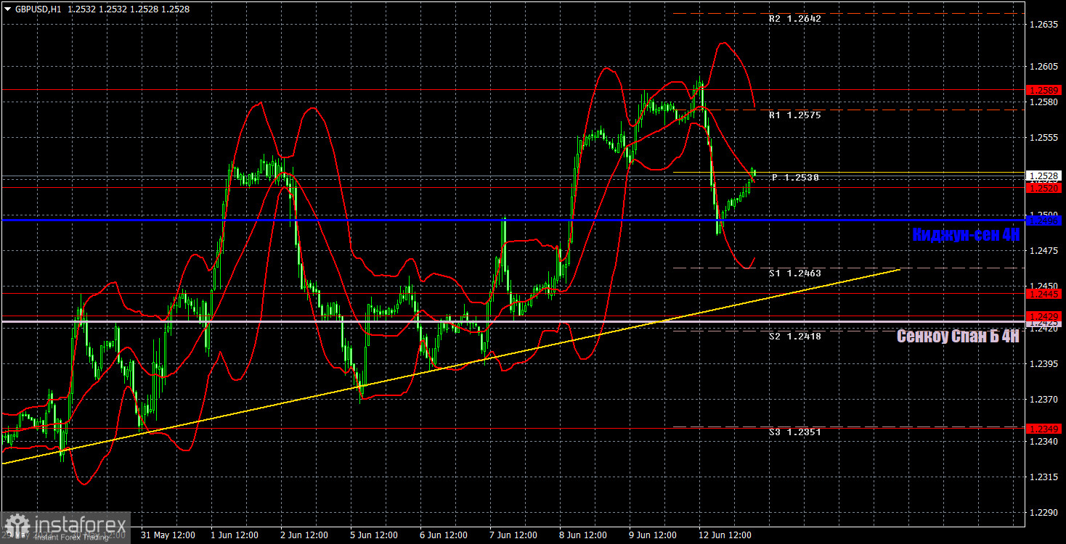This screenshot has width=1066, height=544.
Task: Select the S2 1.2418 pivot label
Action: point(794,337)
